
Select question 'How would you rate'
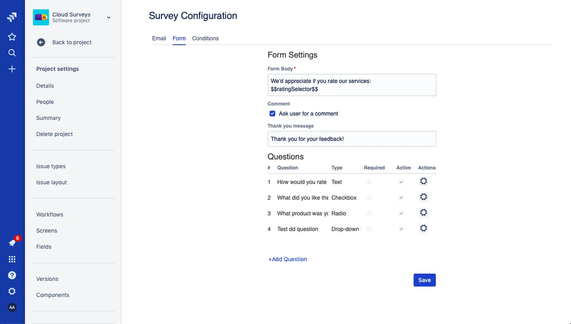pos(302,182)
